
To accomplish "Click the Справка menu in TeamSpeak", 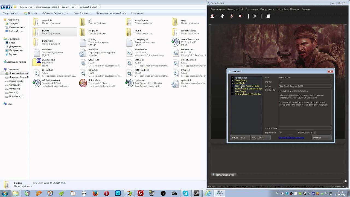I will pos(306,9).
